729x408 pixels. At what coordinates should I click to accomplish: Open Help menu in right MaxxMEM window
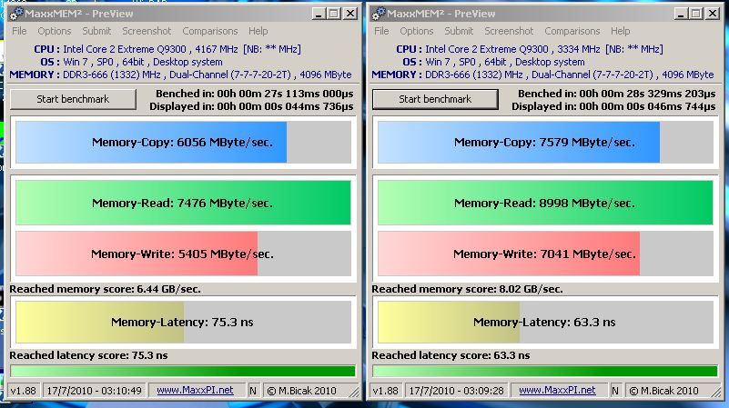point(620,31)
